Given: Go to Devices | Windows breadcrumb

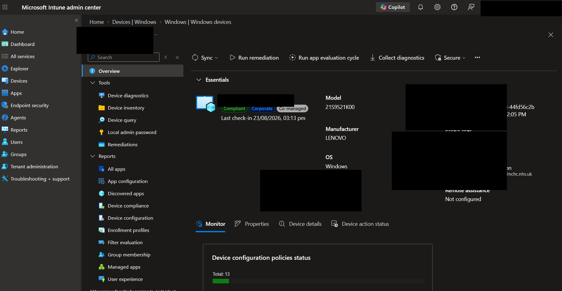Looking at the screenshot, I should click(x=134, y=22).
